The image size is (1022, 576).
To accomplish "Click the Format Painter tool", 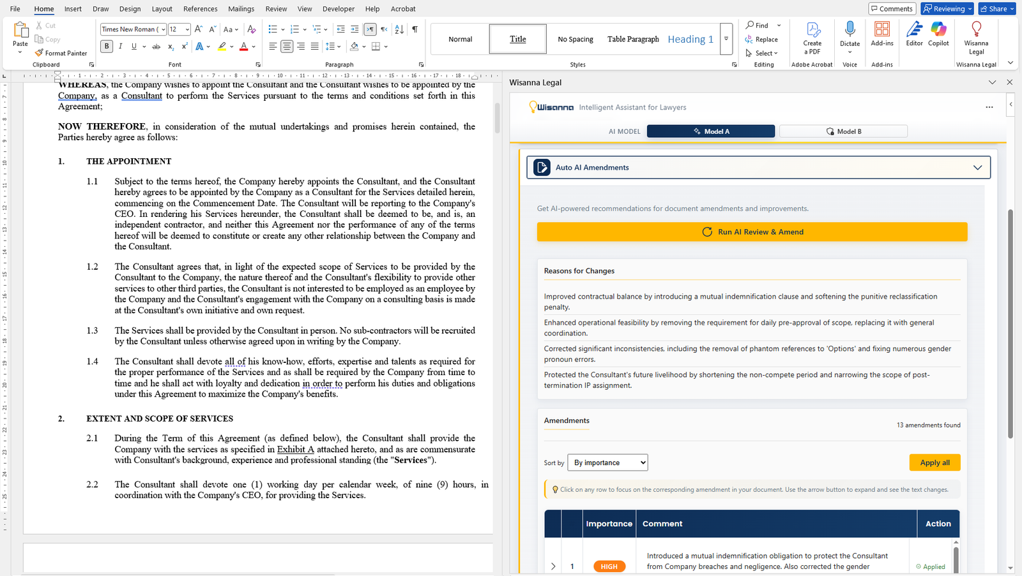I will point(61,53).
